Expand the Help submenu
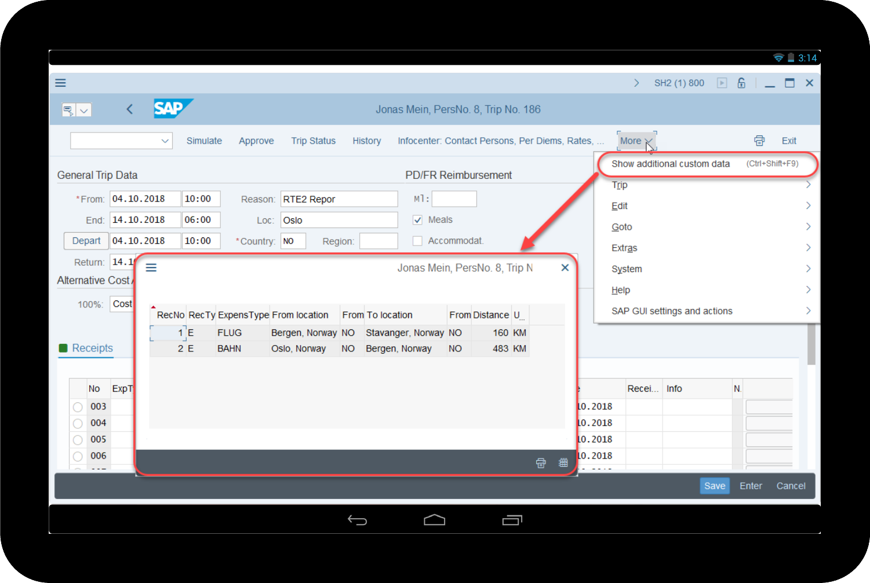Screen dimensions: 870x583 click(710, 290)
